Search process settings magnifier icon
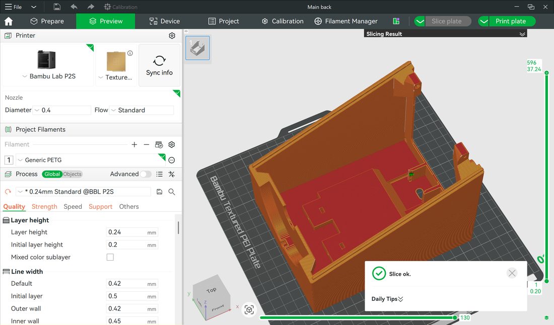Image resolution: width=554 pixels, height=325 pixels. pyautogui.click(x=172, y=192)
